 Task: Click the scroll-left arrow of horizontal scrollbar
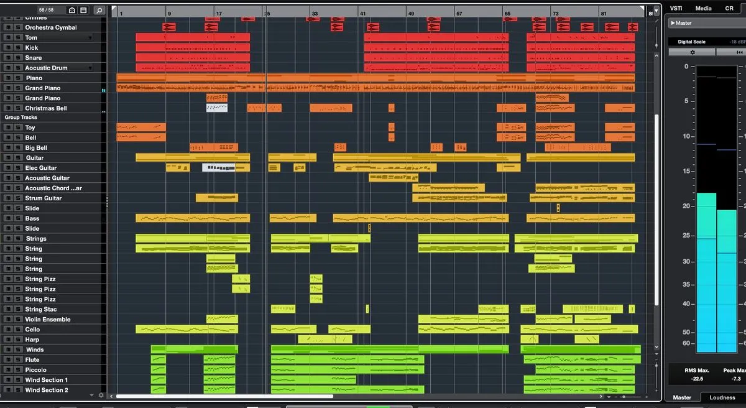click(x=112, y=396)
